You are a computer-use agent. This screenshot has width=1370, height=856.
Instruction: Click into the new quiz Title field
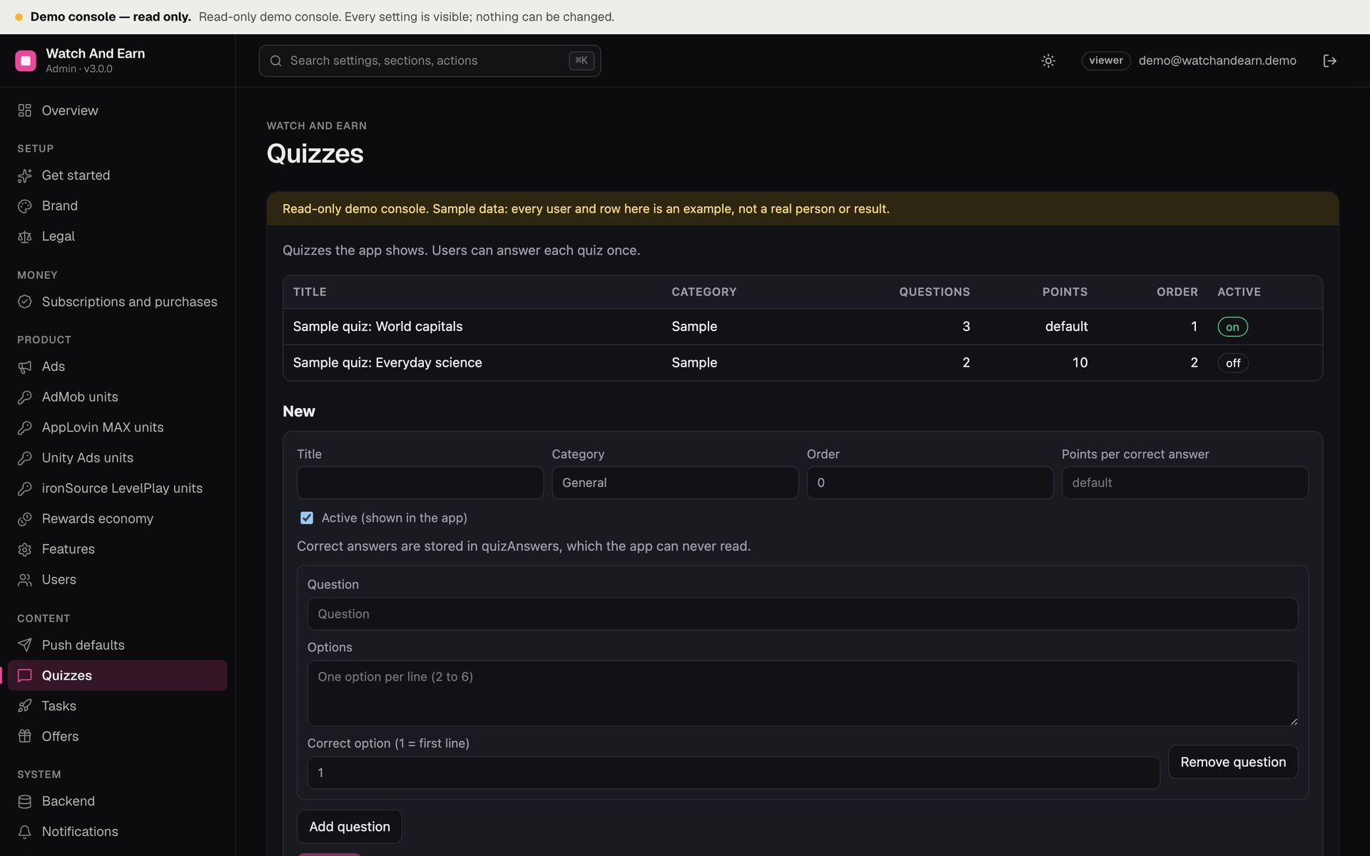point(420,483)
